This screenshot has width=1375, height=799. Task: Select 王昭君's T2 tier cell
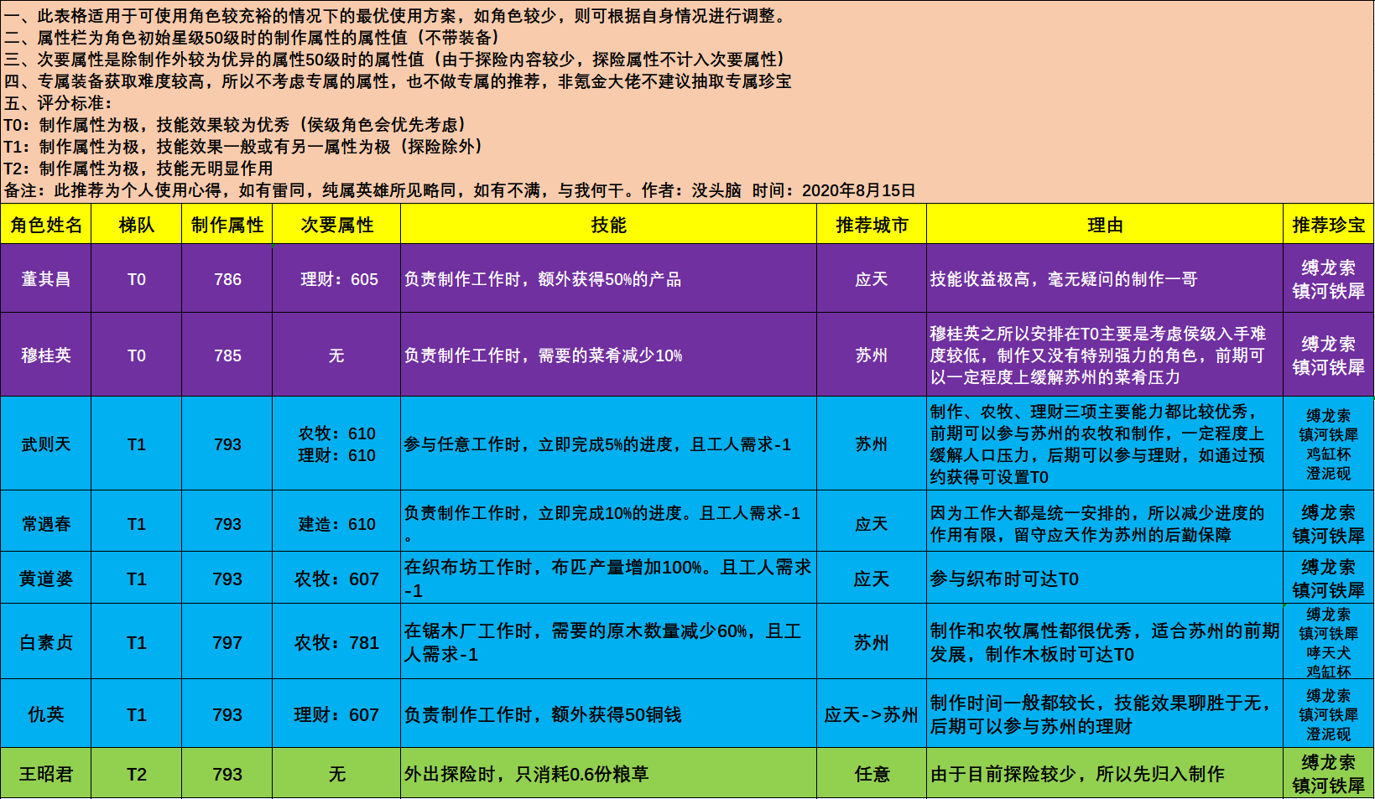tap(134, 774)
